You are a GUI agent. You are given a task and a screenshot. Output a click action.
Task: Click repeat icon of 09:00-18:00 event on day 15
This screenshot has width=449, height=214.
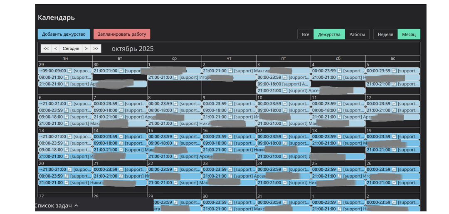click(x=175, y=143)
